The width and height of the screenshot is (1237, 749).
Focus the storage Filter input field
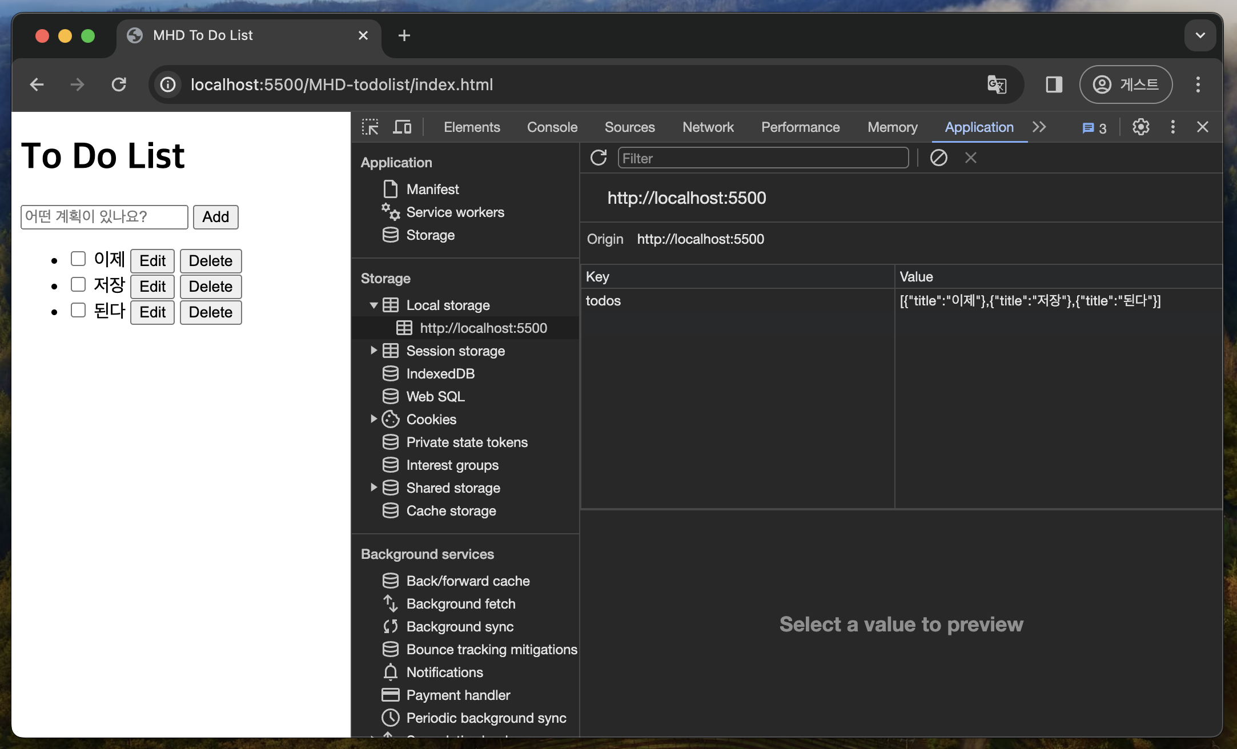762,158
